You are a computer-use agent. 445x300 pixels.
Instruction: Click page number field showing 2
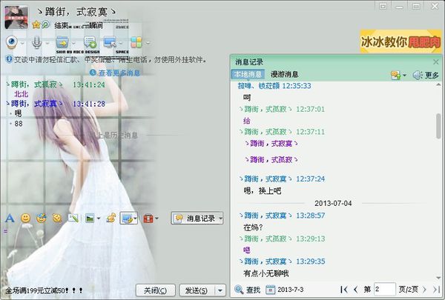pos(384,290)
